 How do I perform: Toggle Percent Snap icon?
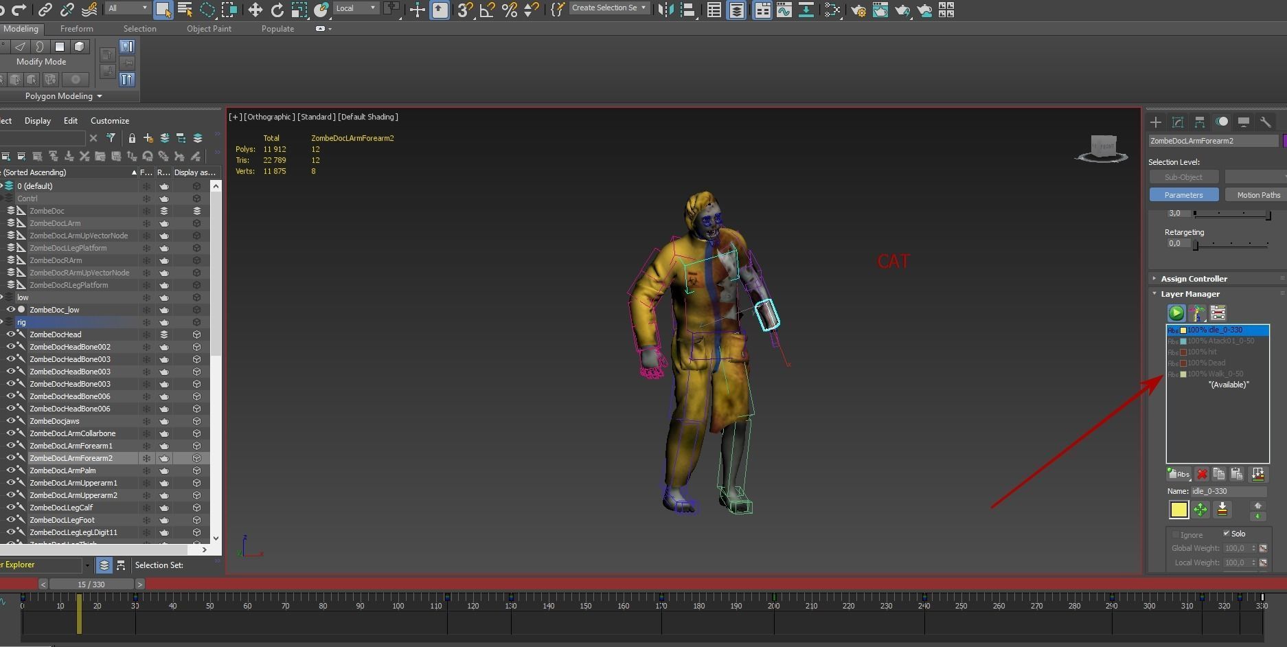tap(509, 10)
